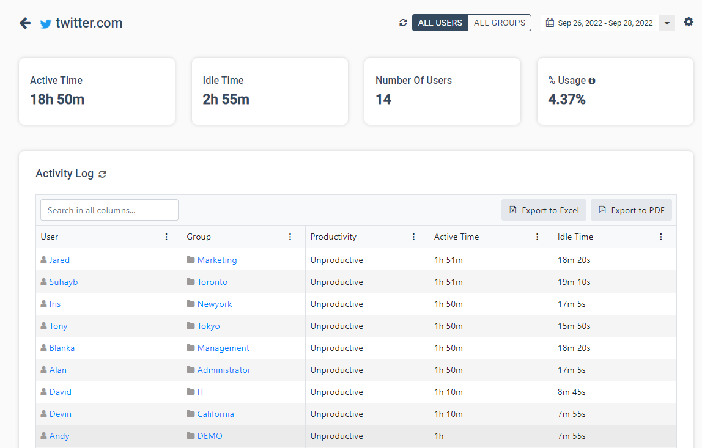Click the folder icon beside IT
Screen dimensions: 702x448
pyautogui.click(x=191, y=392)
